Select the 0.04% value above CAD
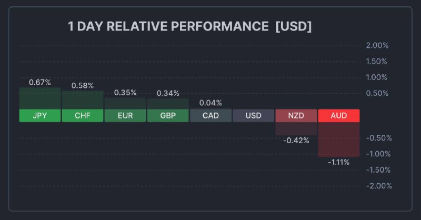The height and width of the screenshot is (220, 421). [x=210, y=103]
